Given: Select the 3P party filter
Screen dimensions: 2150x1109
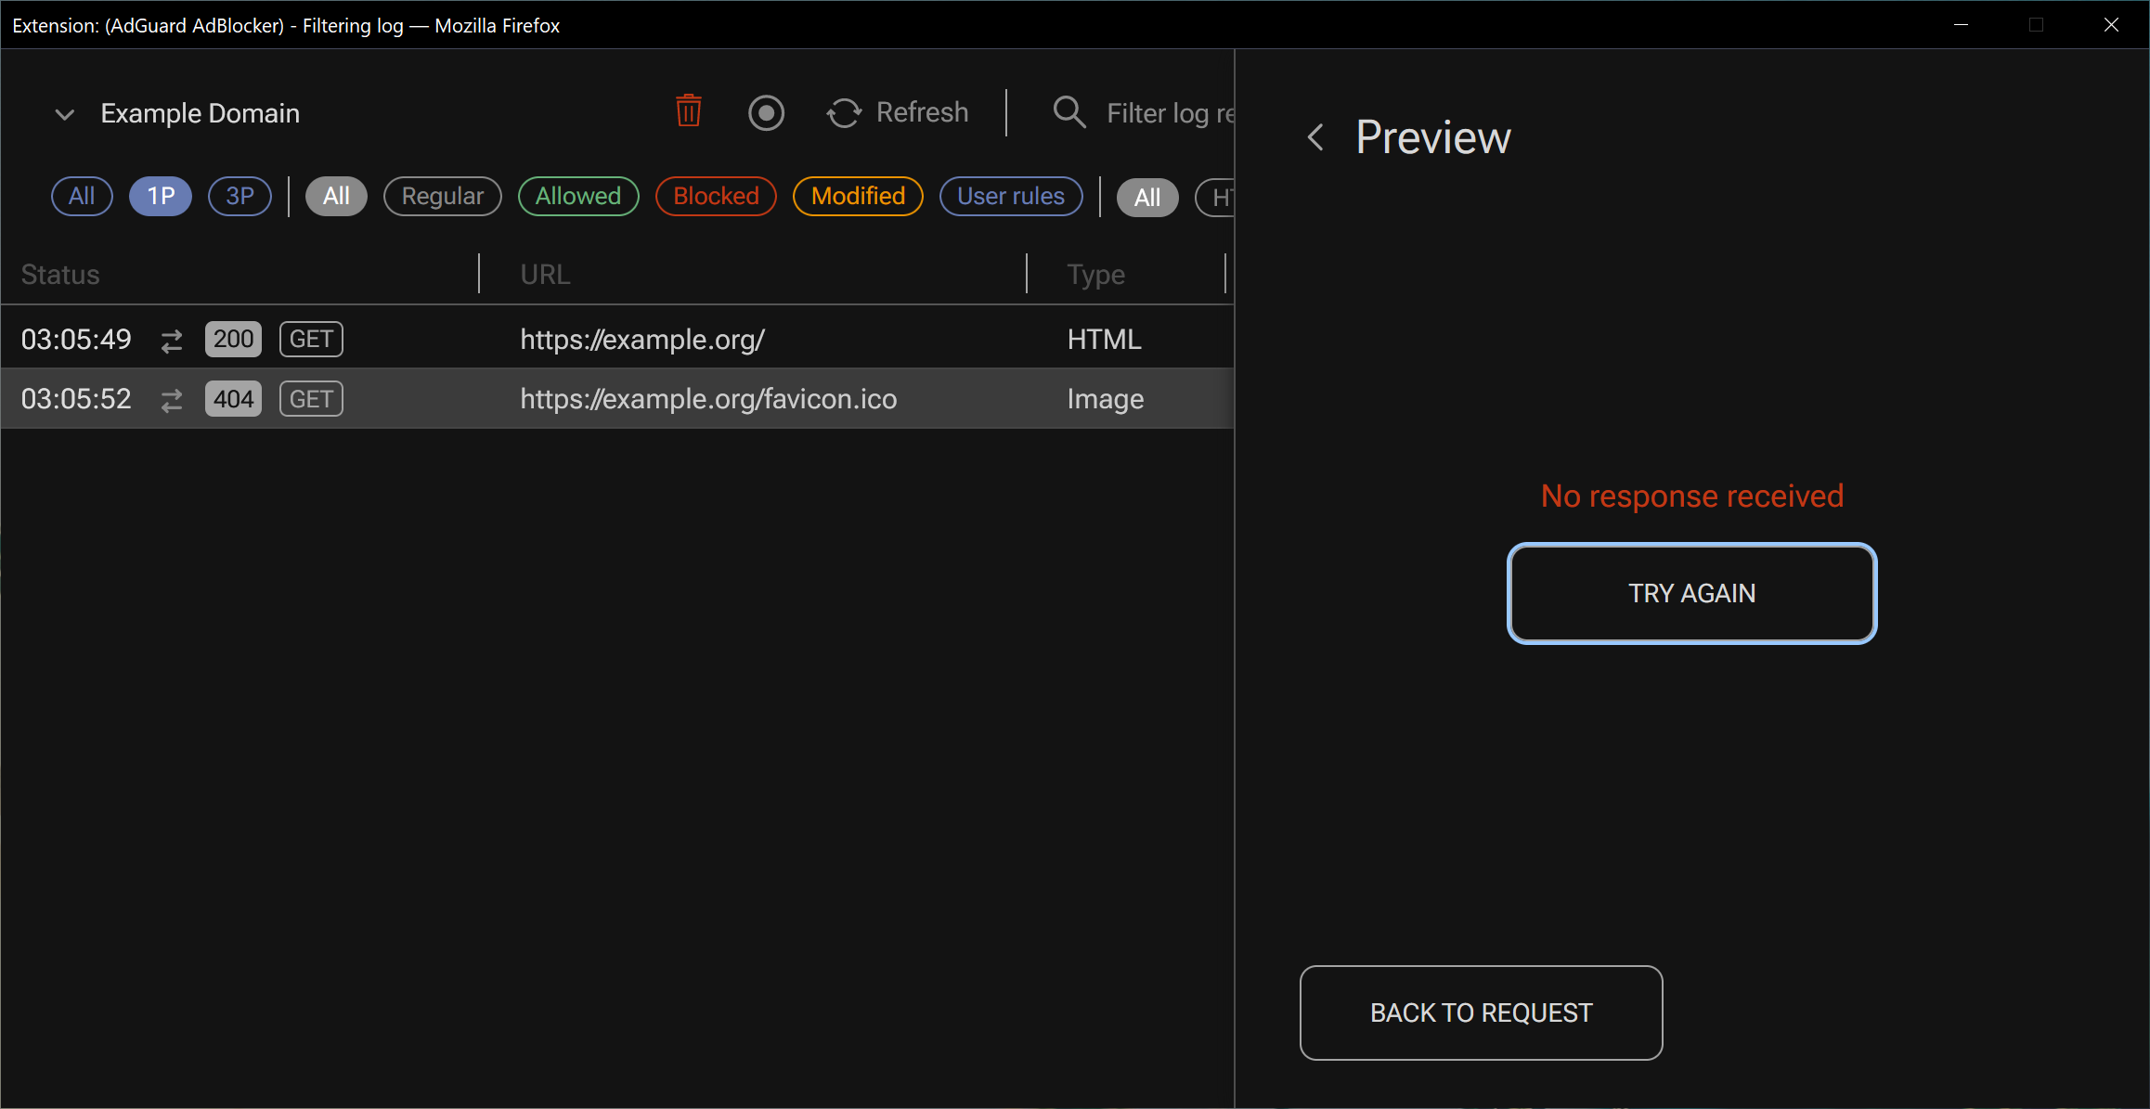Looking at the screenshot, I should 239,196.
